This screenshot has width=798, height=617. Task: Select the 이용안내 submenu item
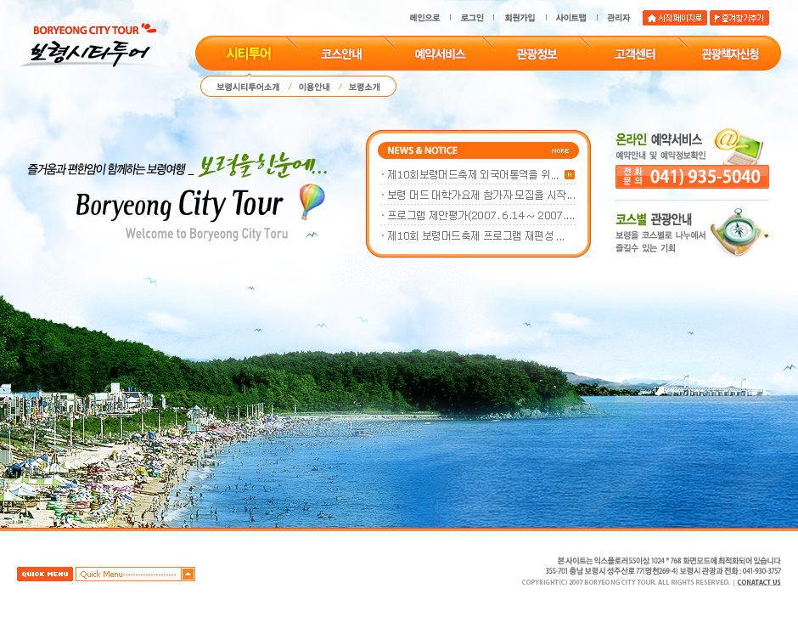pos(314,87)
